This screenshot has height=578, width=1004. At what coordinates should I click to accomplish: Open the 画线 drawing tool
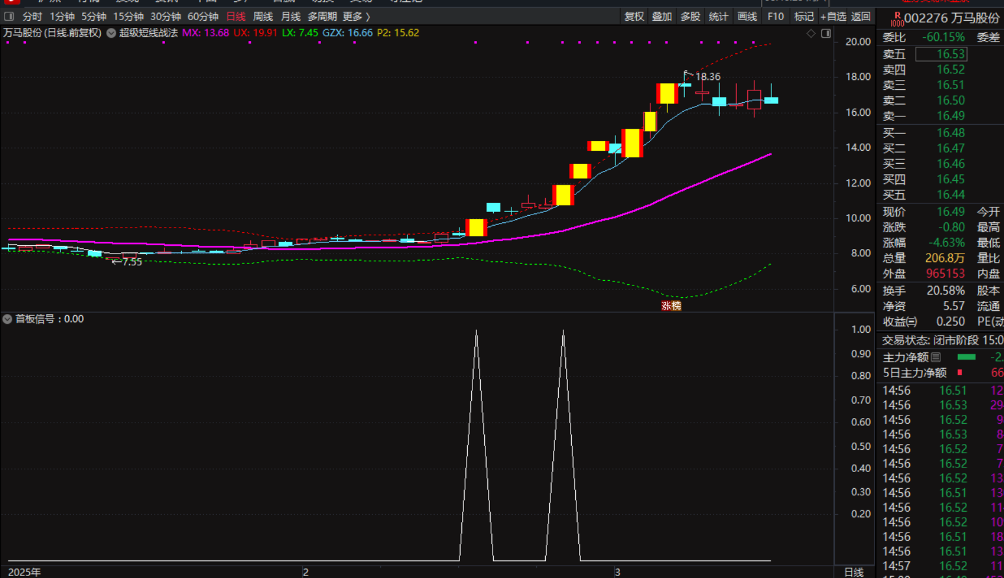tap(747, 16)
